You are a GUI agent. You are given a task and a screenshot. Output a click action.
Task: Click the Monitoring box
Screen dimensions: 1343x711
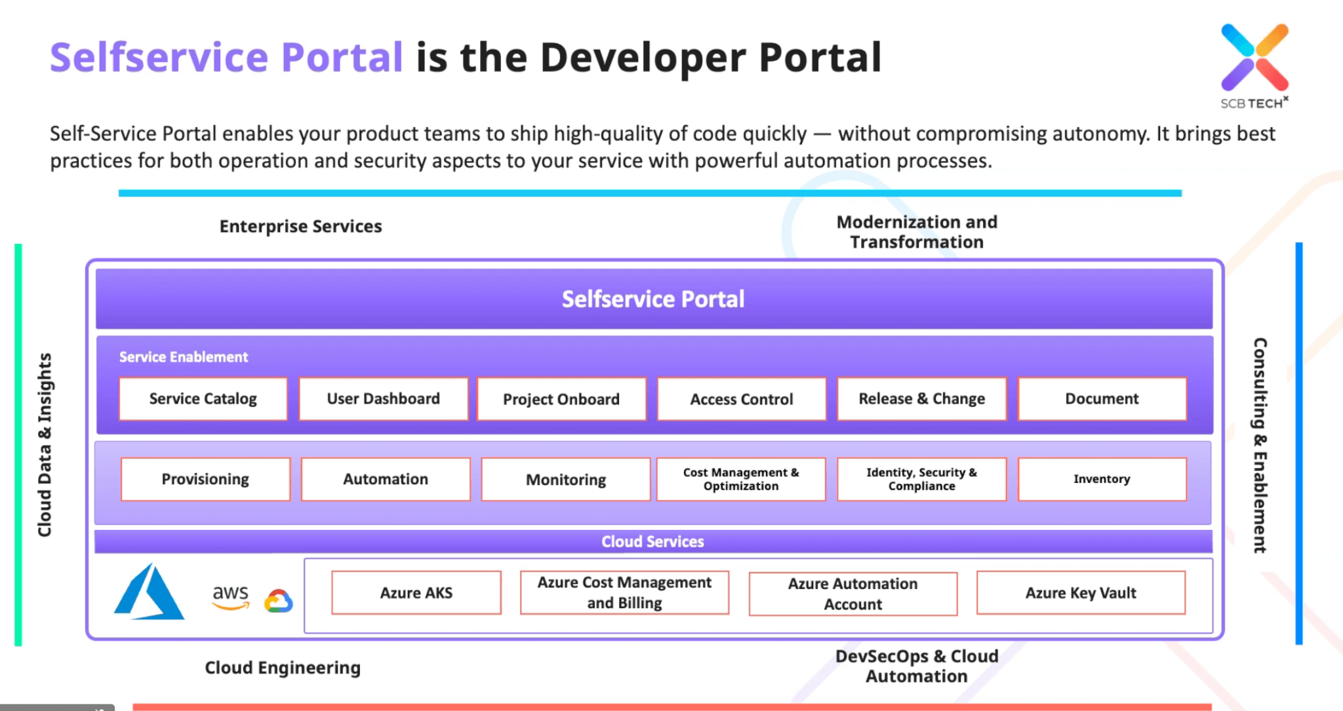coord(566,480)
